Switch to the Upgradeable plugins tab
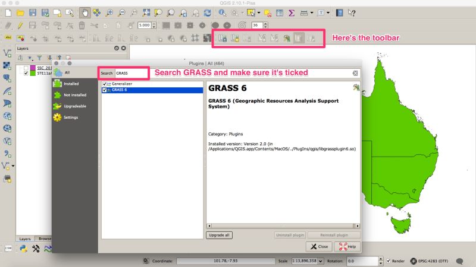This screenshot has height=267, width=476. tap(75, 106)
